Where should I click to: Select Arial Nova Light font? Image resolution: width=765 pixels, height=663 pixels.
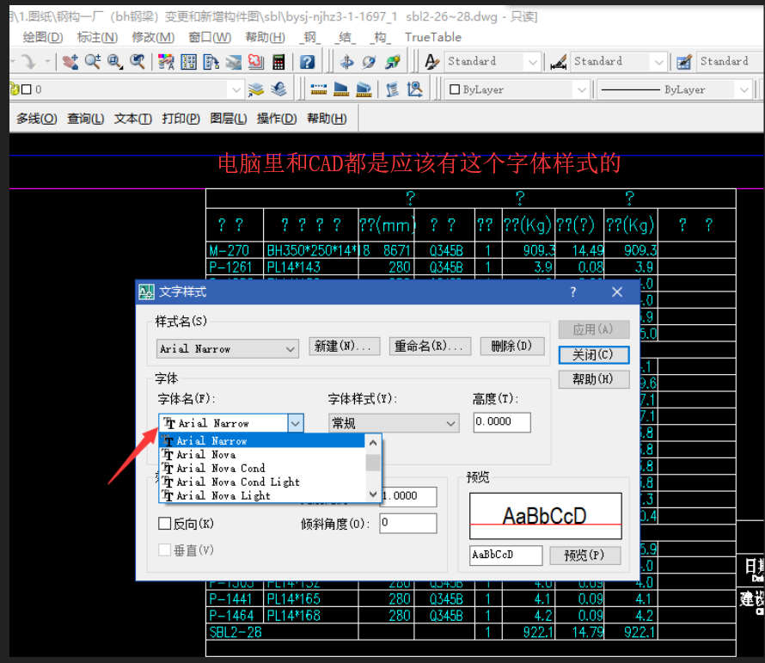[x=262, y=495]
